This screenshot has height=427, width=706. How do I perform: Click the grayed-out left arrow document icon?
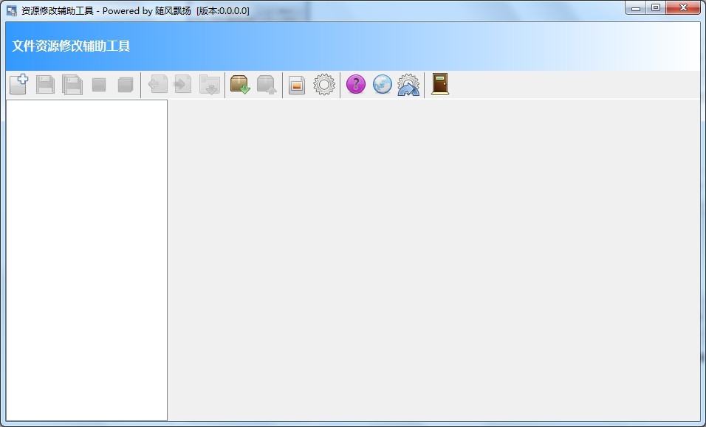pos(157,84)
